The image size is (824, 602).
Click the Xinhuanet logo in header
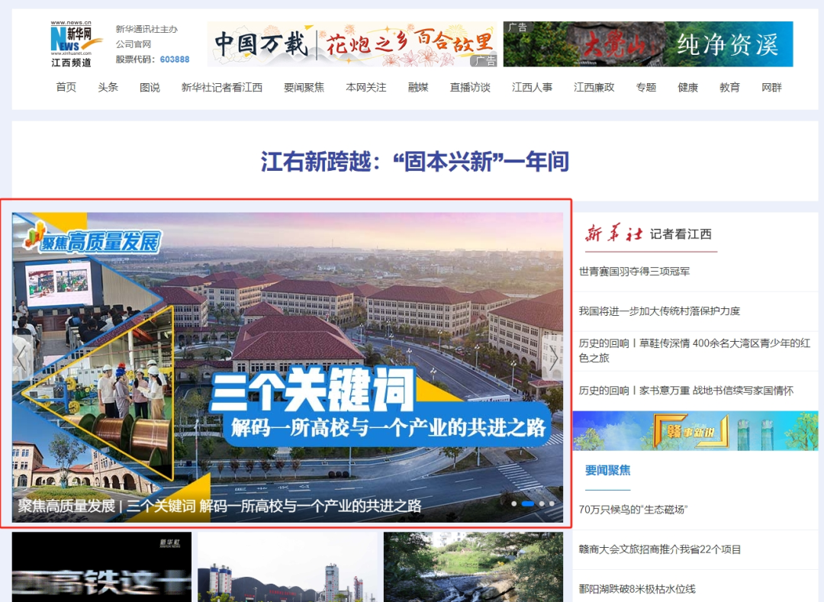pos(72,43)
